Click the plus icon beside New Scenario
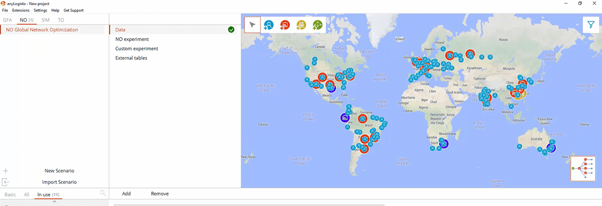This screenshot has height=206, width=602. click(6, 170)
